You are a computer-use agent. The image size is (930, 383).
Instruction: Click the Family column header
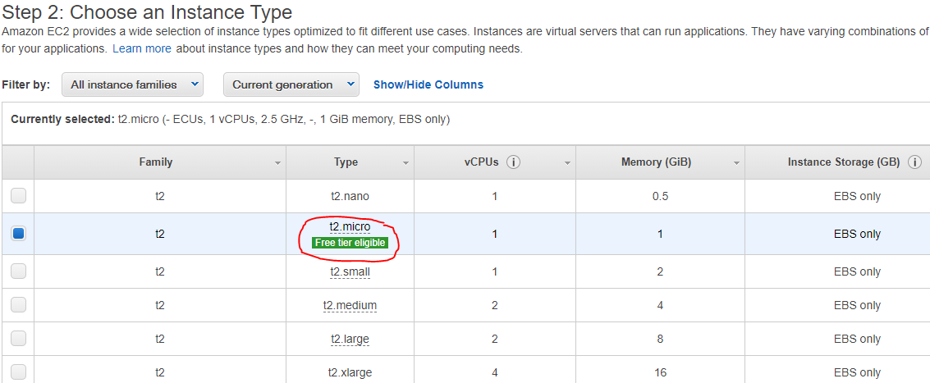tap(156, 162)
